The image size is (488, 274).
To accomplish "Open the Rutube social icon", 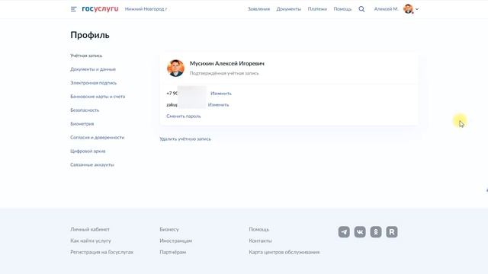I will (x=392, y=232).
